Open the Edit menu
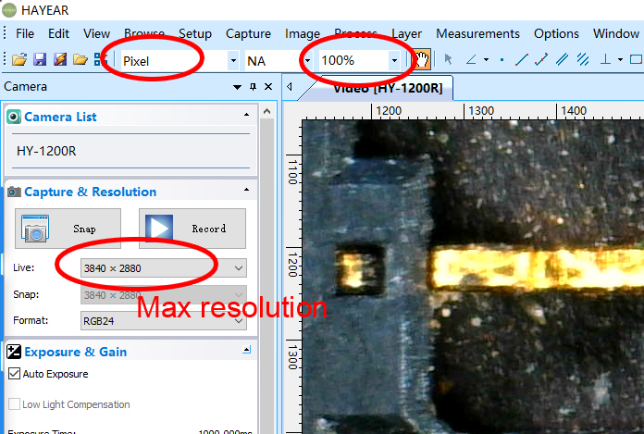This screenshot has height=434, width=644. pos(58,33)
